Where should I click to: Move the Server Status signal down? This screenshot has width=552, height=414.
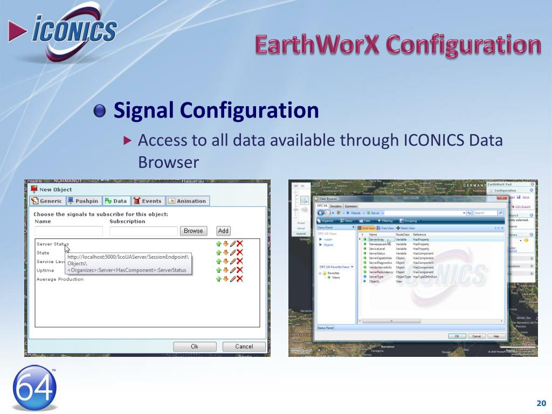point(226,244)
